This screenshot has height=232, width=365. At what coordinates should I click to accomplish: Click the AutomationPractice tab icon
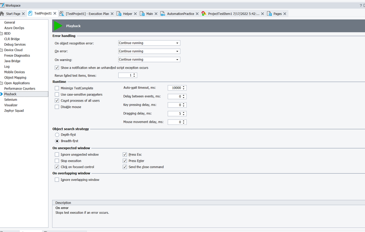[163, 14]
